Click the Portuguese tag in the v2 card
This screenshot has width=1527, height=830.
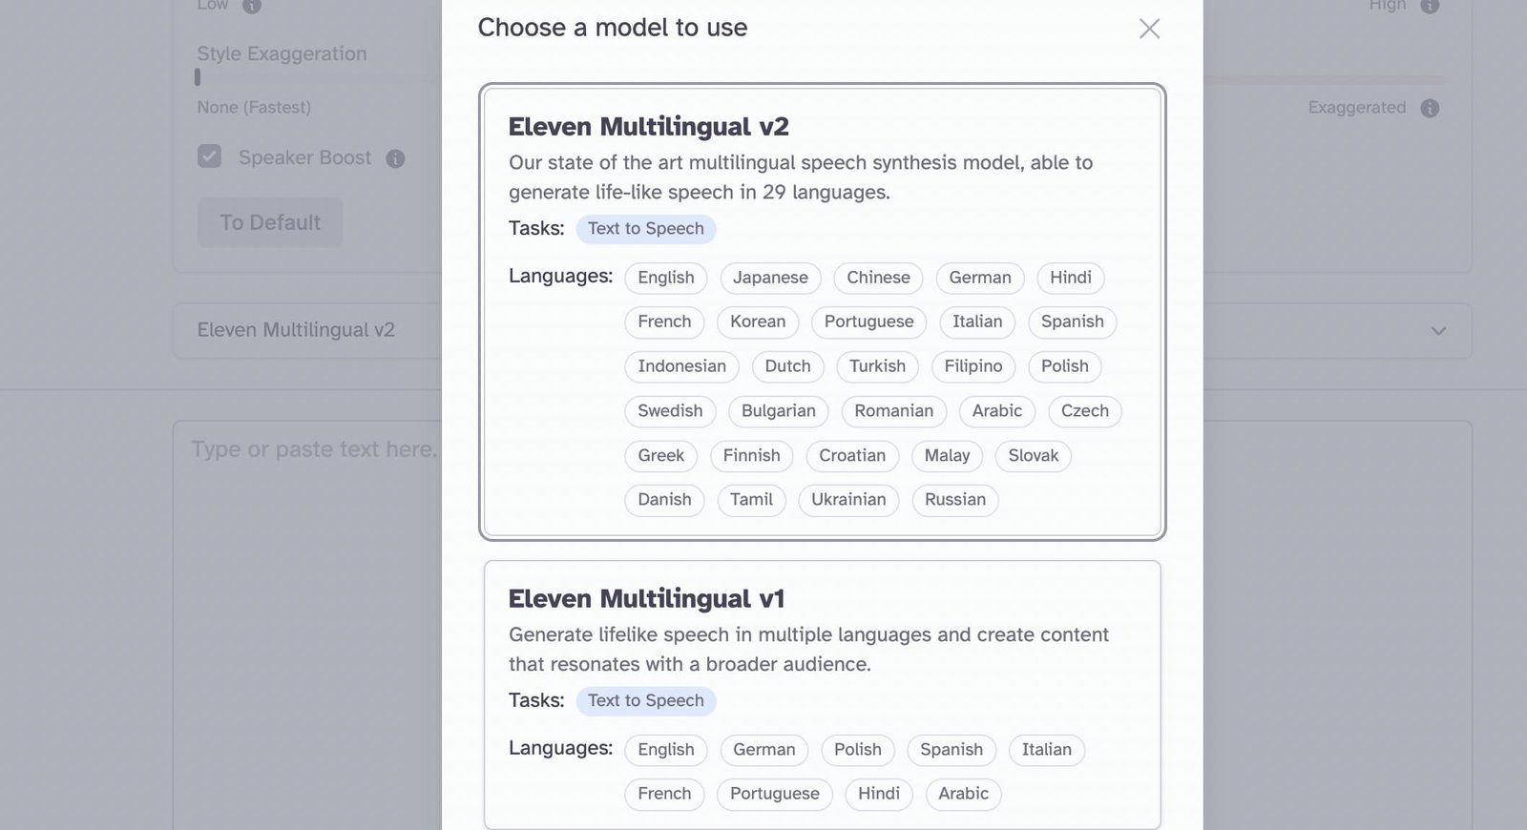(x=868, y=322)
